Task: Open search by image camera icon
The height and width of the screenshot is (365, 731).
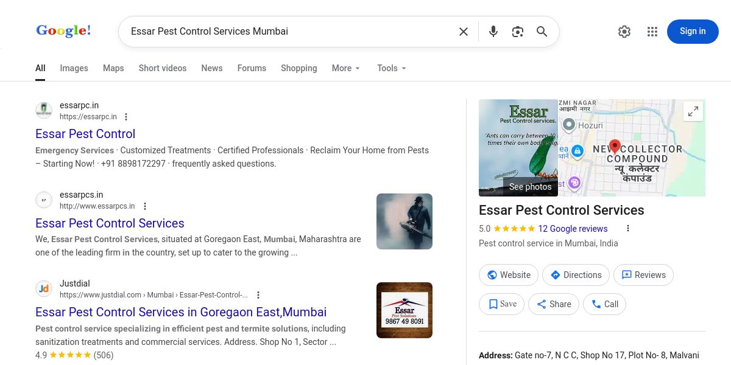Action: pos(518,32)
